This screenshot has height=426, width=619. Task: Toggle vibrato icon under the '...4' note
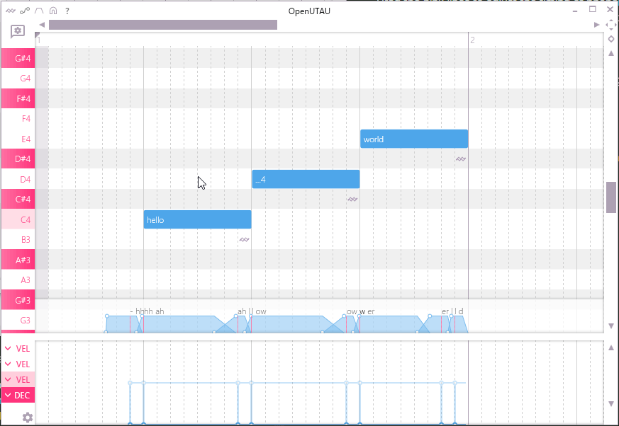(x=352, y=199)
